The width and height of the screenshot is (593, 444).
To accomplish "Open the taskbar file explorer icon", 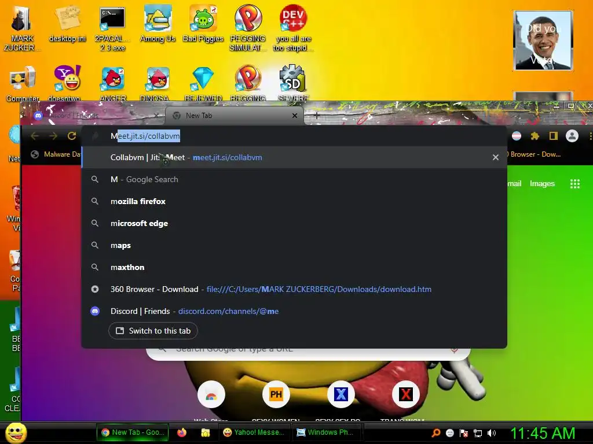I will tap(206, 432).
